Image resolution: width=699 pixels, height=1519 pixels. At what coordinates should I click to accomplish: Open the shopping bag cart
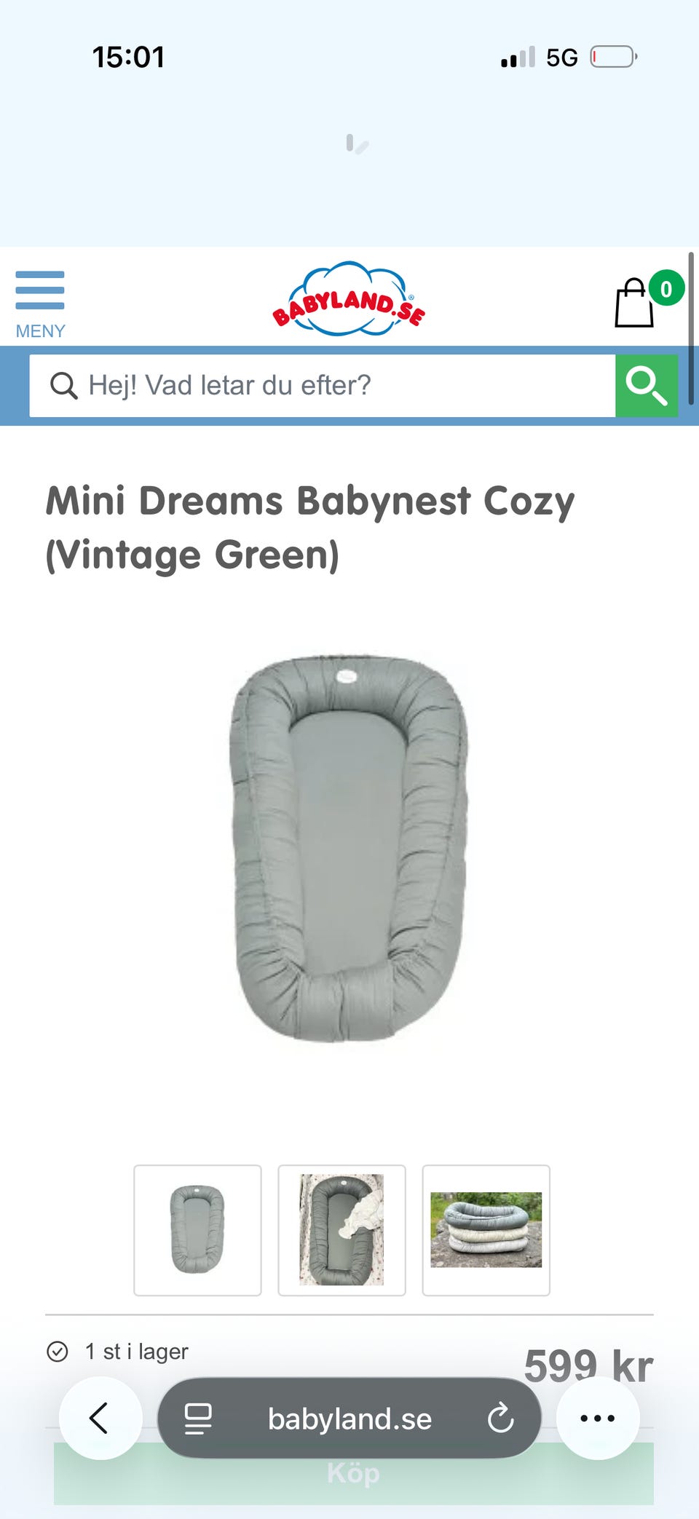tap(634, 303)
